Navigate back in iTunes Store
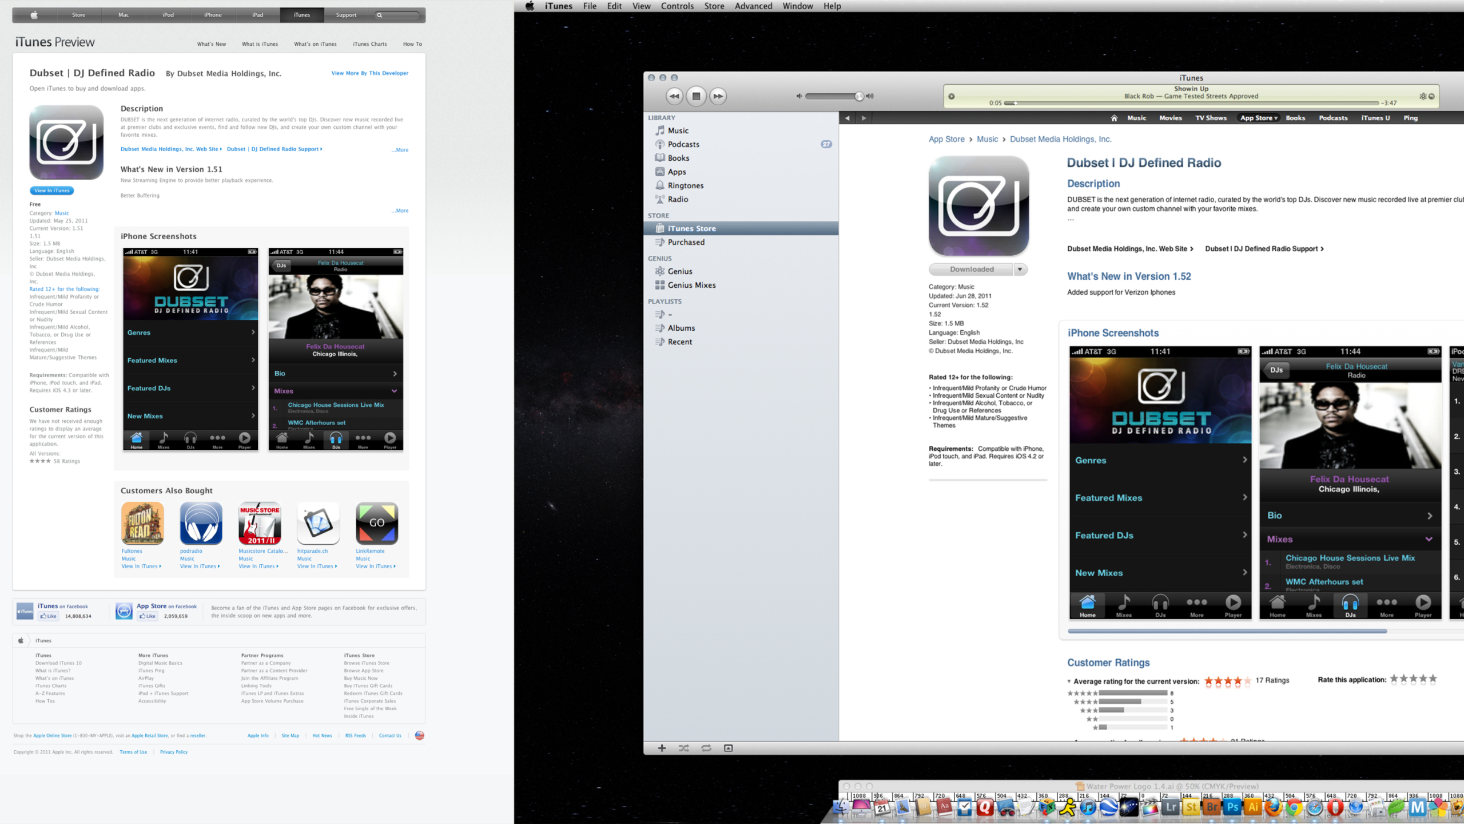The width and height of the screenshot is (1464, 824). pos(847,118)
